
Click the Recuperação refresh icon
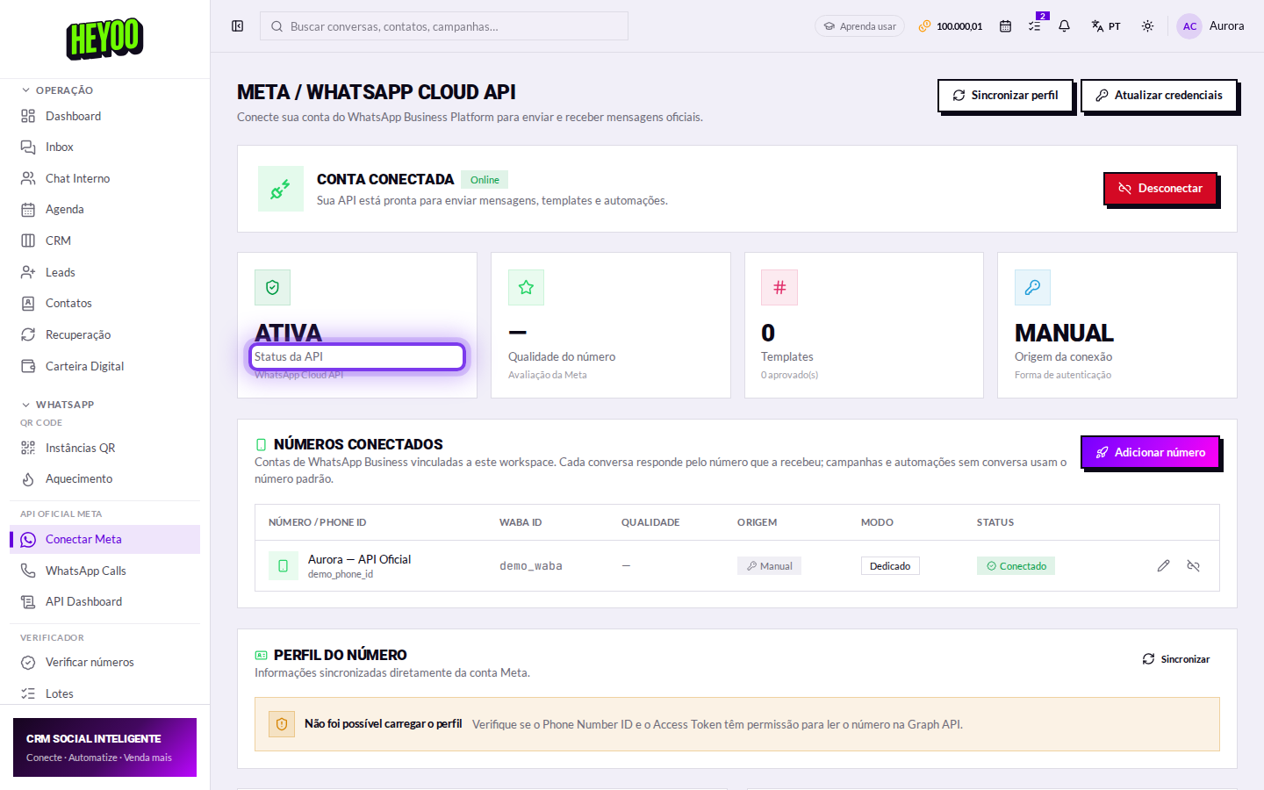pos(28,334)
